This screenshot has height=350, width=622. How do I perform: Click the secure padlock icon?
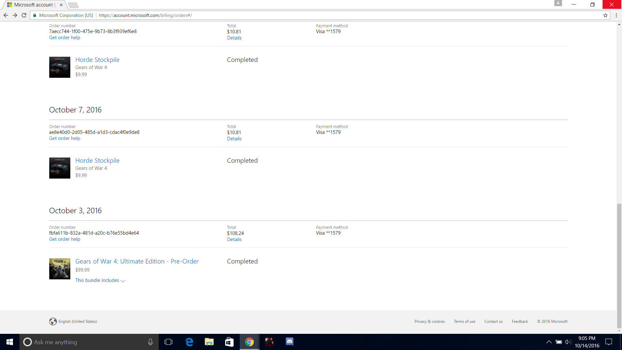click(x=35, y=15)
